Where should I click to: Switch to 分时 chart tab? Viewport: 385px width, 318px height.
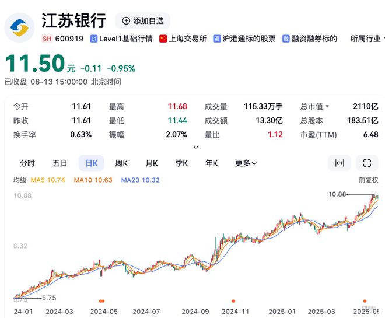pyautogui.click(x=27, y=163)
